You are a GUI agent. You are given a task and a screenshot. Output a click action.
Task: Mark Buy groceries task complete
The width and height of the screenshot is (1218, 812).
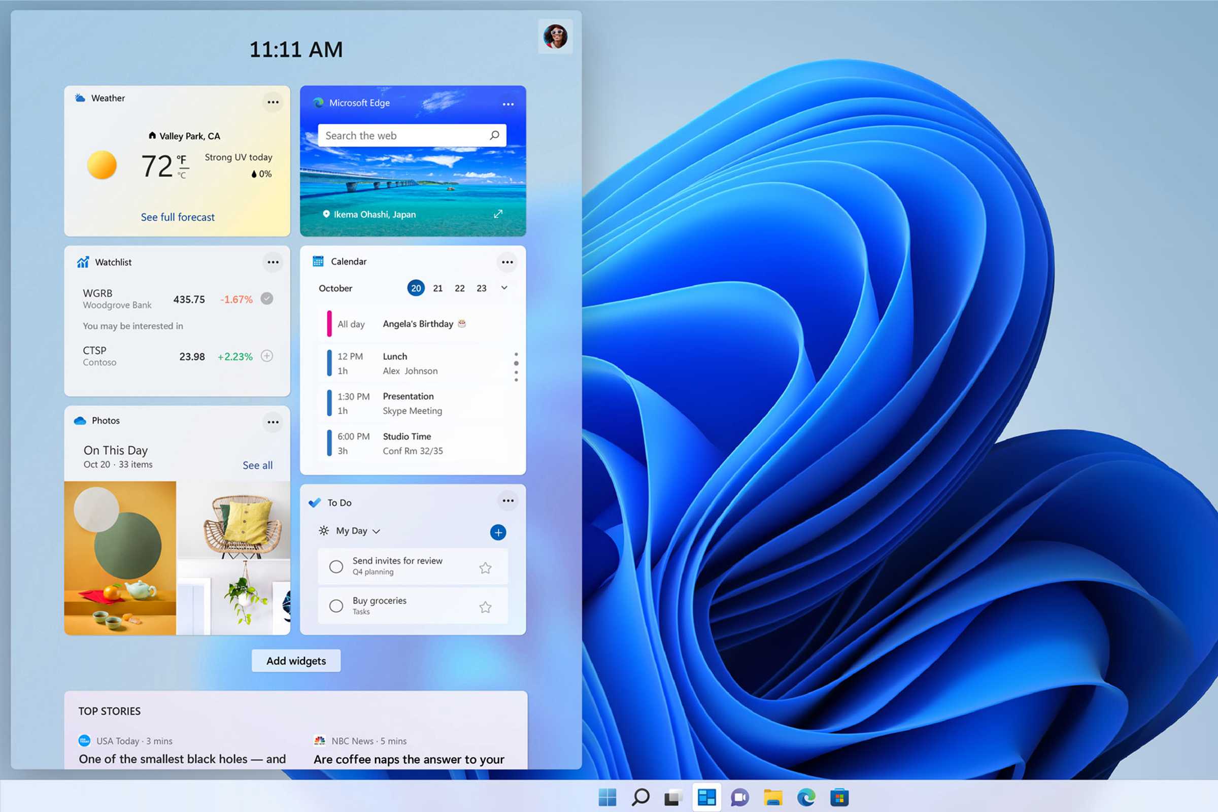click(x=336, y=606)
